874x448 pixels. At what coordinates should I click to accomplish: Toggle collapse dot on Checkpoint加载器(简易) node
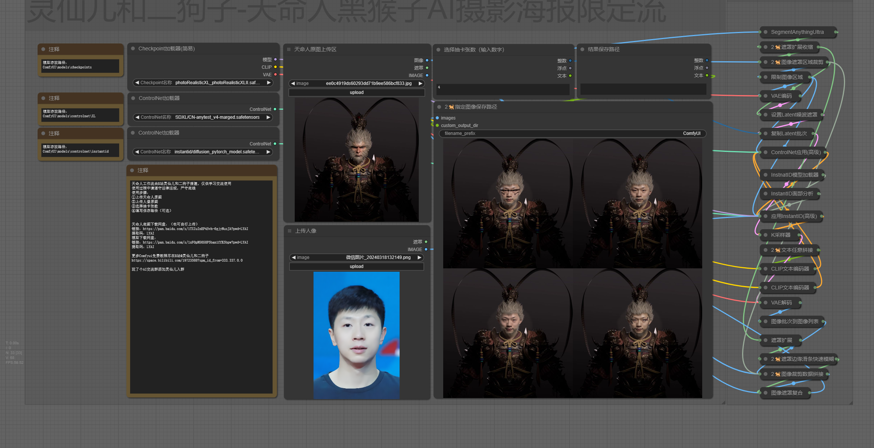click(133, 48)
